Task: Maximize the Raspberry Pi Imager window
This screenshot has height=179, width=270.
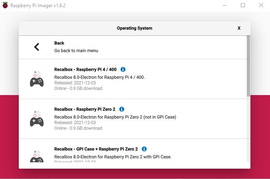Action: pos(243,5)
